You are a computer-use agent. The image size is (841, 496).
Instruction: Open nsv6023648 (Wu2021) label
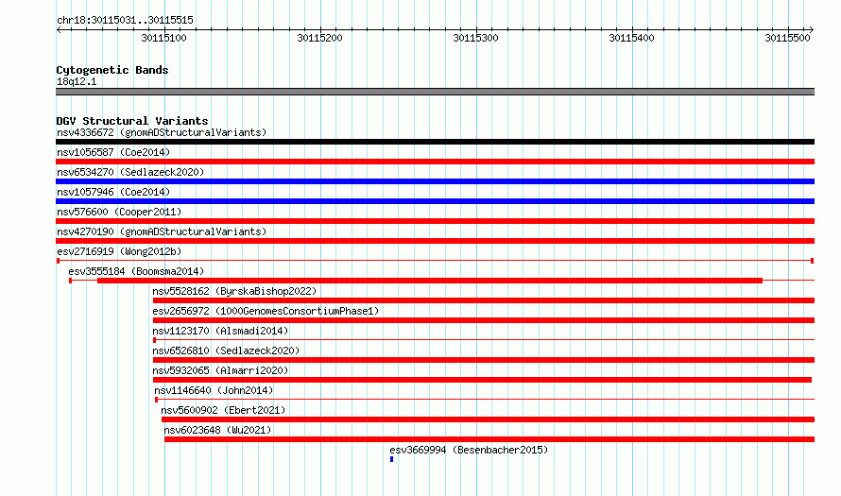click(x=217, y=430)
